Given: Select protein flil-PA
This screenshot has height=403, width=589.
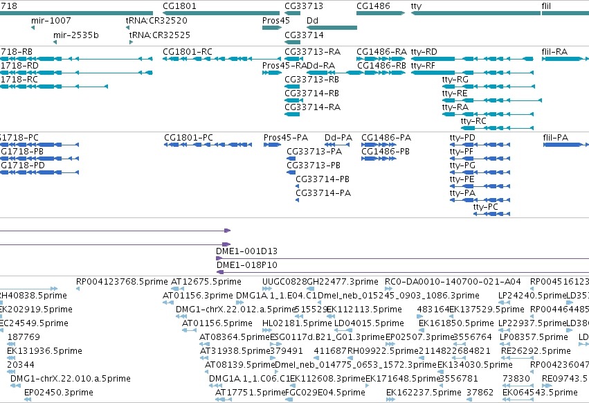Looking at the screenshot, I should coord(566,145).
